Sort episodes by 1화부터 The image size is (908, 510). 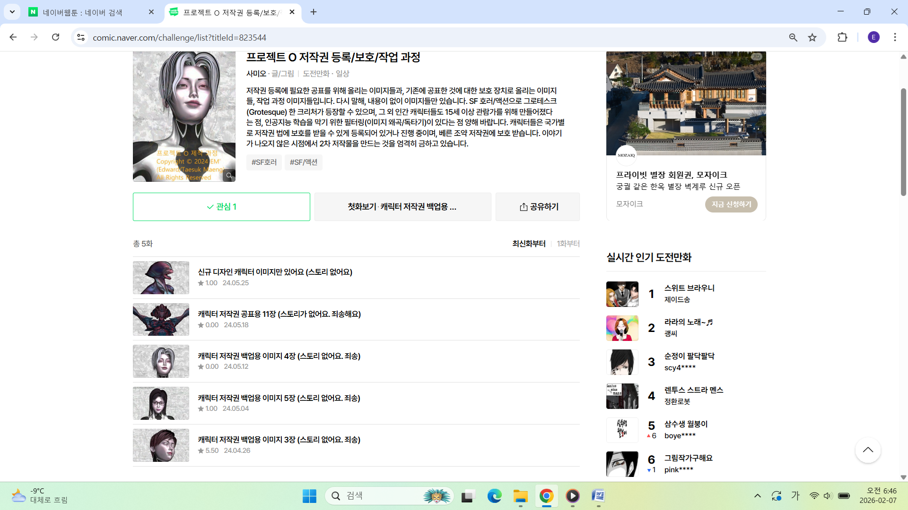(568, 244)
